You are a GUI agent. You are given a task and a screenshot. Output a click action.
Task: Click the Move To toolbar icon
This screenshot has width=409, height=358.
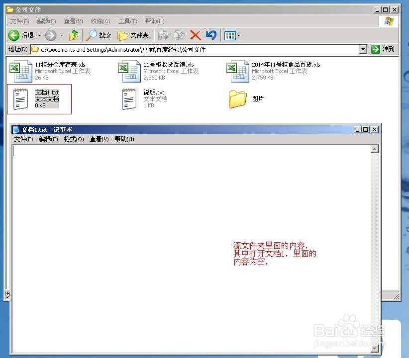point(164,35)
